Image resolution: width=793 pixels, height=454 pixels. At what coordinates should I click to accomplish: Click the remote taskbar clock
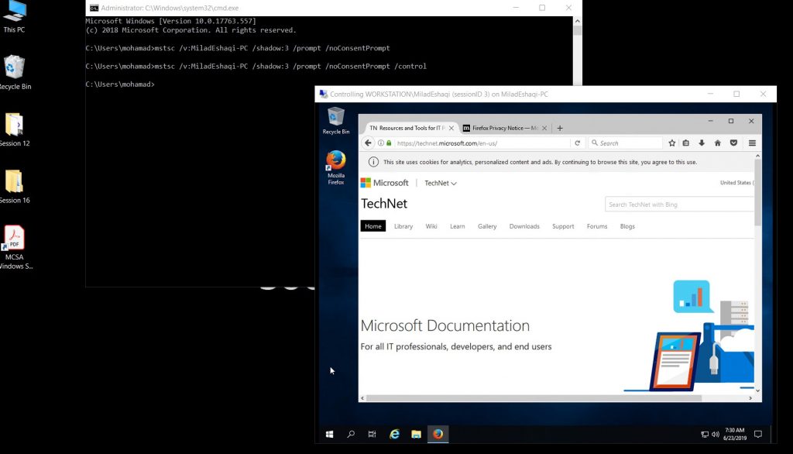(734, 435)
